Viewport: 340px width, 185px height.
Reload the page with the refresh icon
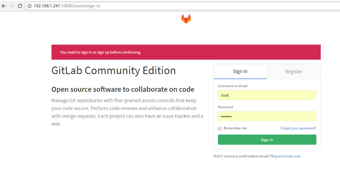click(x=20, y=6)
